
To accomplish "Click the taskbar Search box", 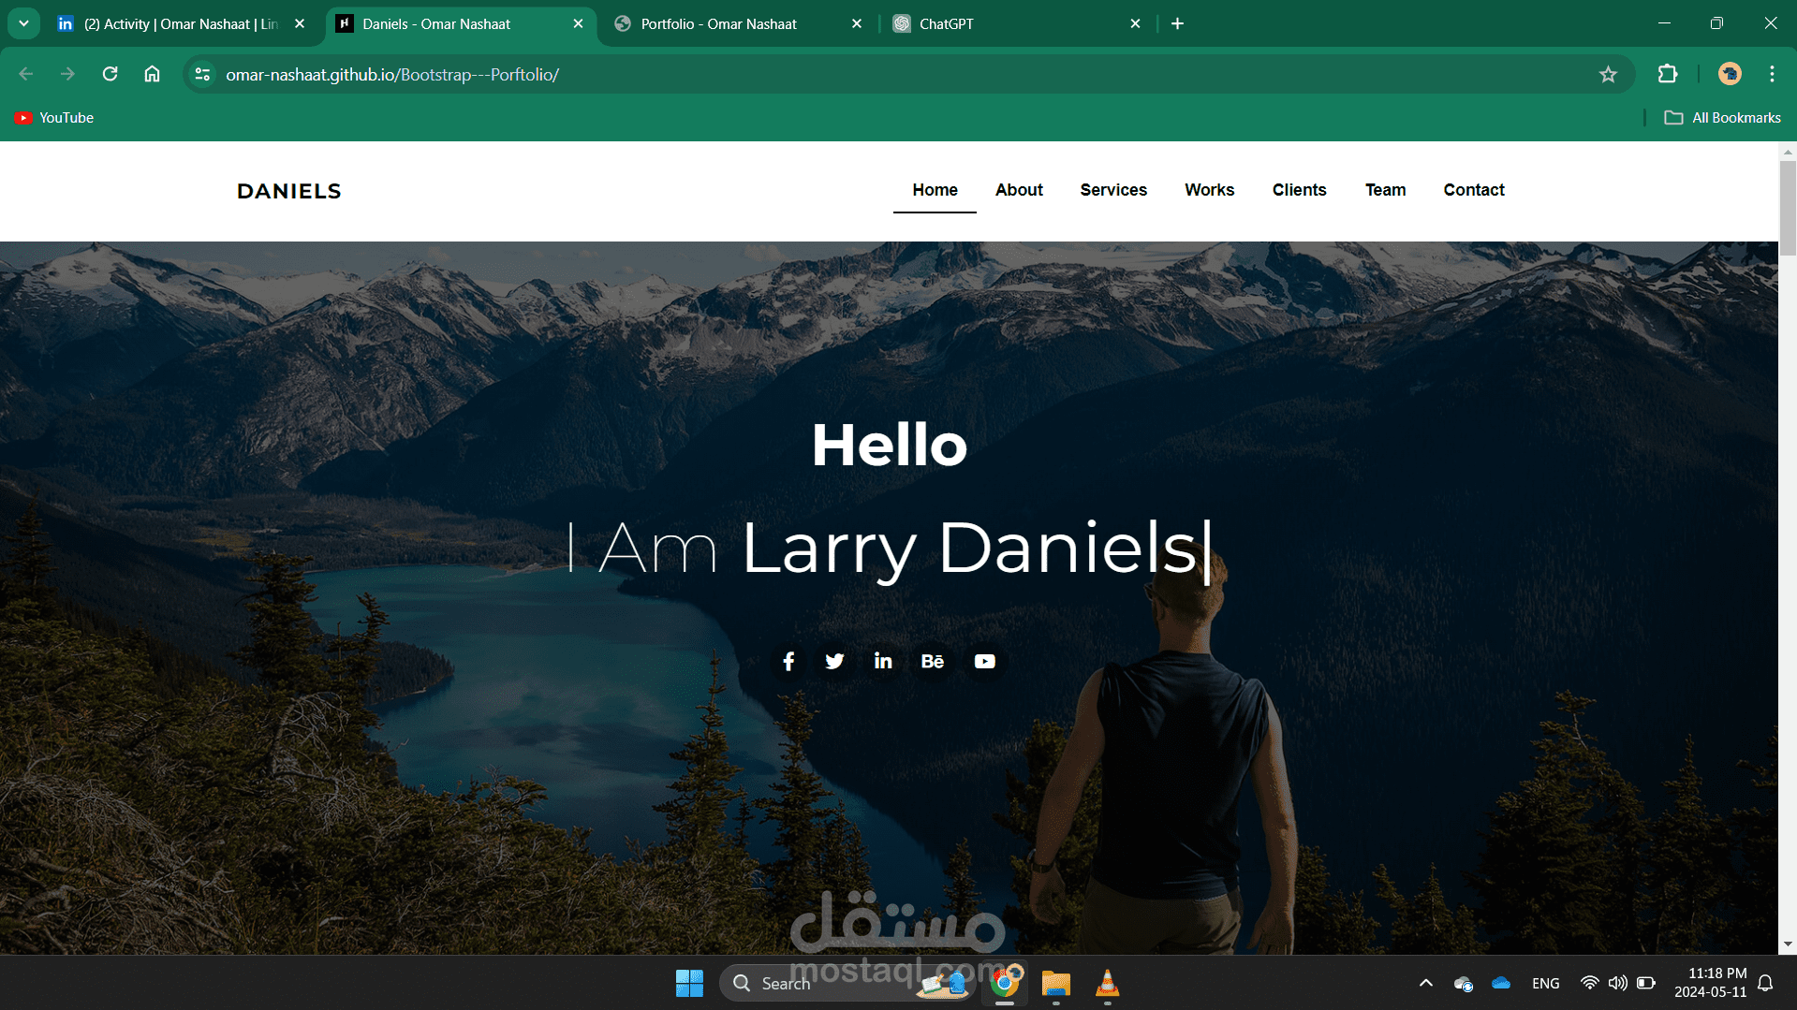I will (x=847, y=983).
